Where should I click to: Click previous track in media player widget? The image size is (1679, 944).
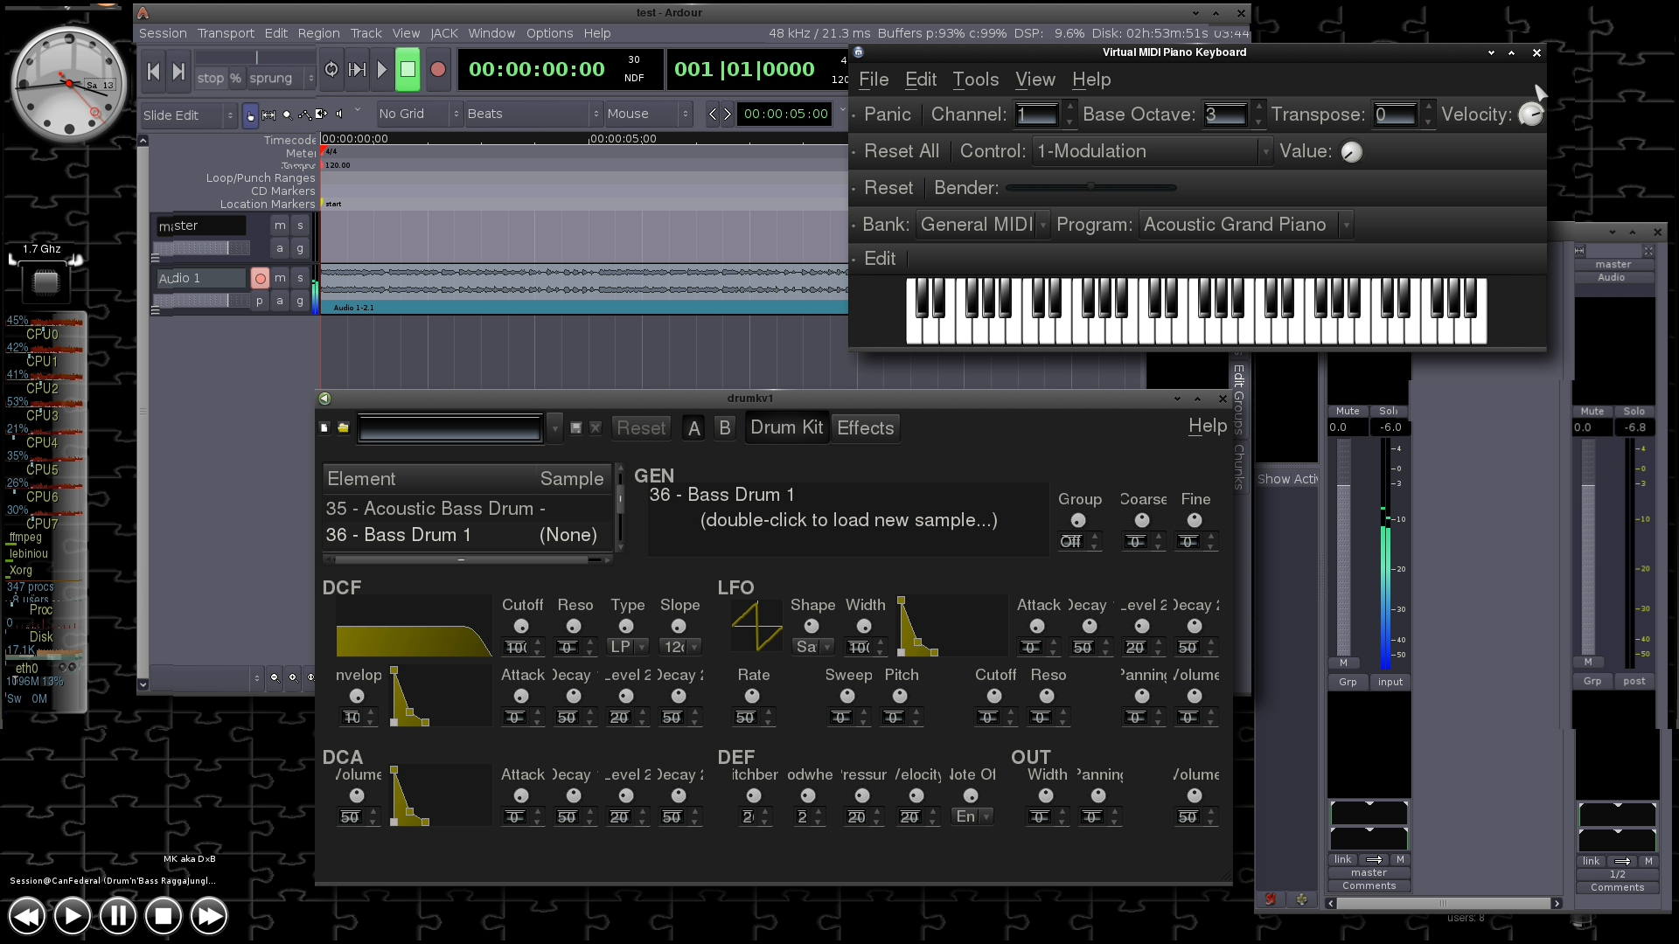click(x=27, y=916)
